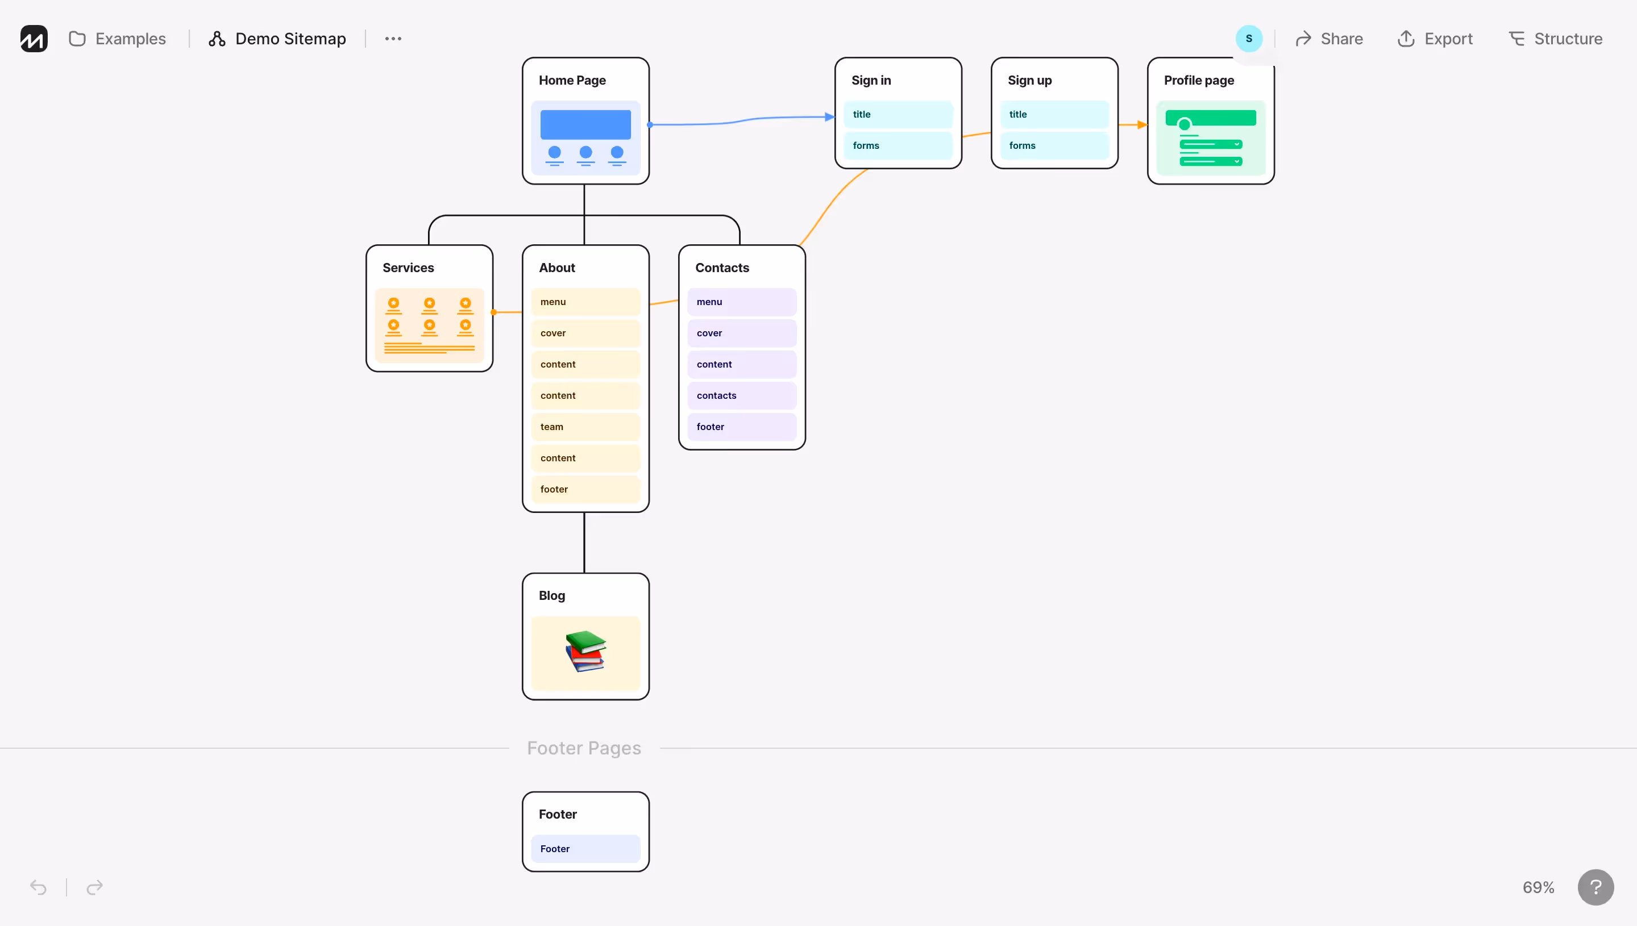Select the forms block in Sign in page

click(x=898, y=145)
